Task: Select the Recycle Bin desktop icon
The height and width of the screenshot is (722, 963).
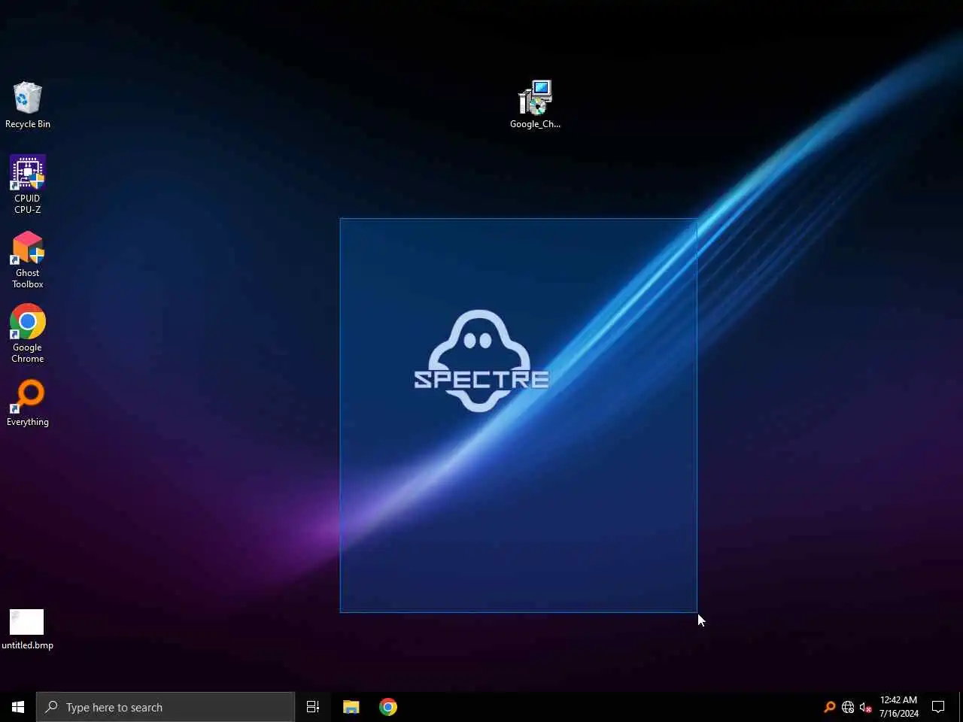Action: (x=27, y=105)
